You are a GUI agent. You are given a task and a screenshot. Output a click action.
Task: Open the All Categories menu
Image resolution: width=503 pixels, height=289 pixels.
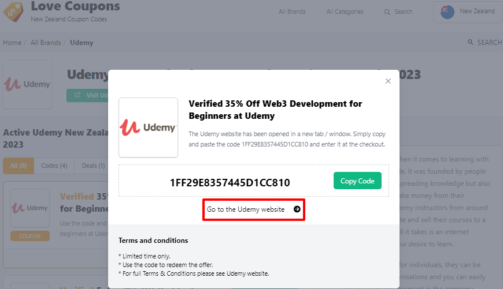coord(345,12)
